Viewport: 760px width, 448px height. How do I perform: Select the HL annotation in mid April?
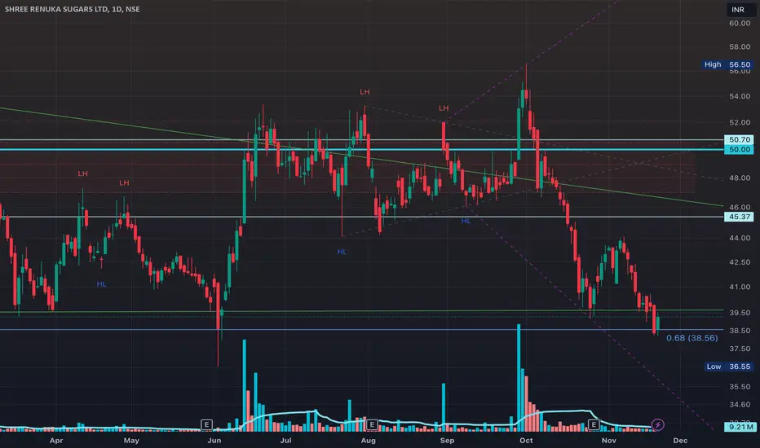101,283
